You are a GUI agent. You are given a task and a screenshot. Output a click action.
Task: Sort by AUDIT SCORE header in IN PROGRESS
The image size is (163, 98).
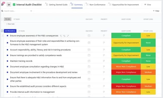[126, 31]
